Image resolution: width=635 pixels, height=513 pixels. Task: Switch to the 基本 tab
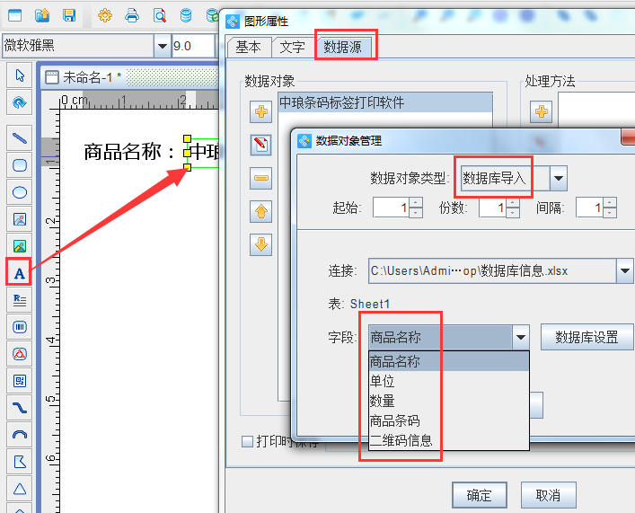(x=248, y=47)
